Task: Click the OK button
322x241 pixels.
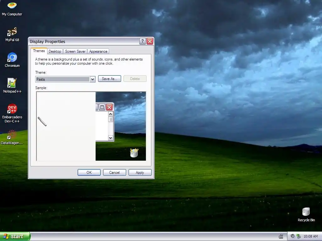Action: [89, 173]
